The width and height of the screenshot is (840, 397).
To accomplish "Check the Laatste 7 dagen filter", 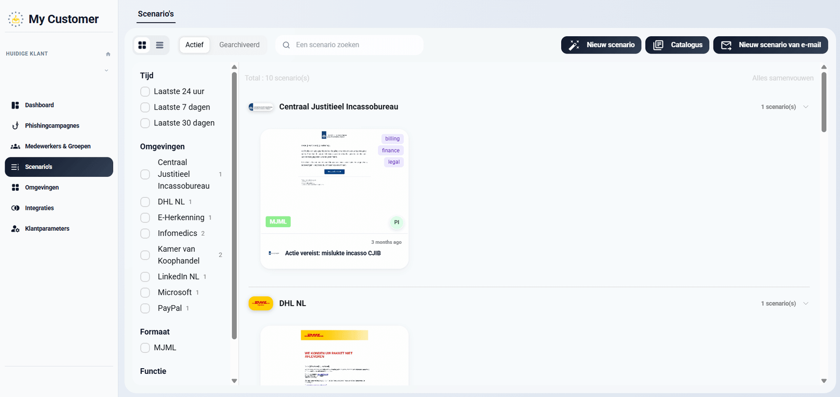I will [x=145, y=108].
